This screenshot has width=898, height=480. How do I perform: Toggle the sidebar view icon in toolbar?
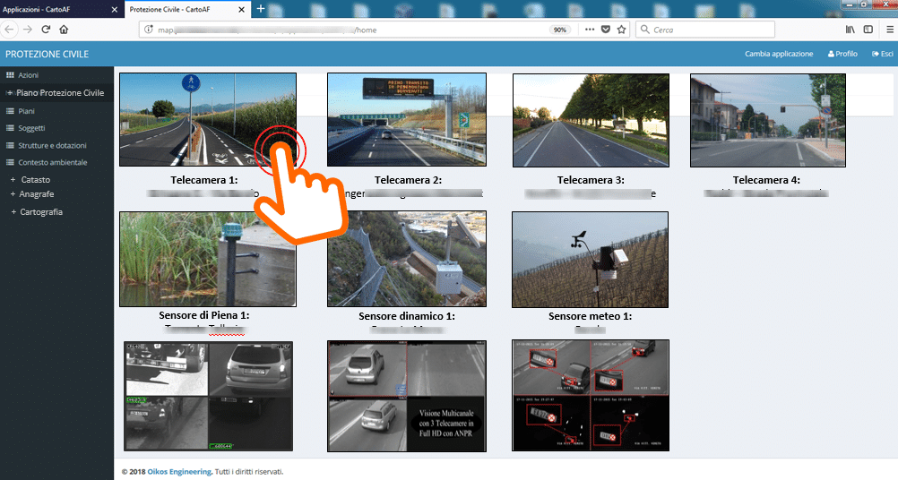tap(868, 30)
